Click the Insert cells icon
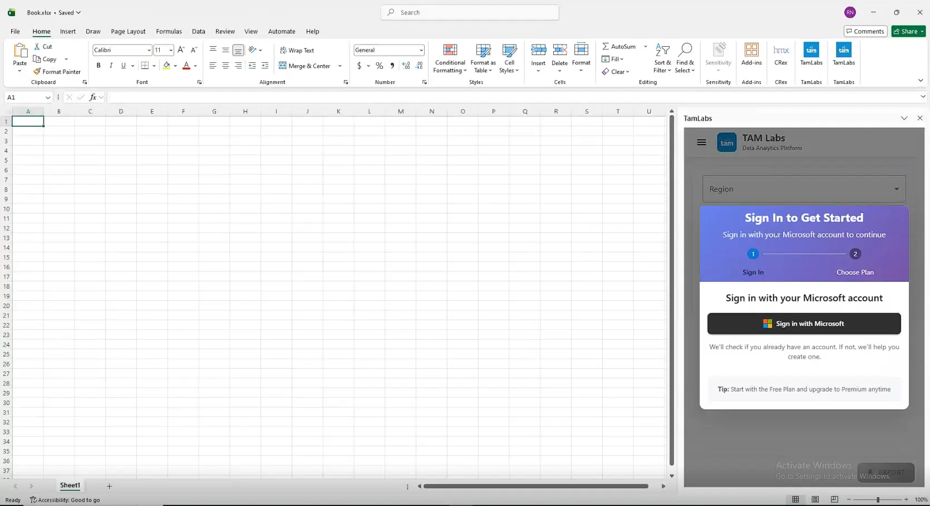The height and width of the screenshot is (506, 930). tap(538, 50)
